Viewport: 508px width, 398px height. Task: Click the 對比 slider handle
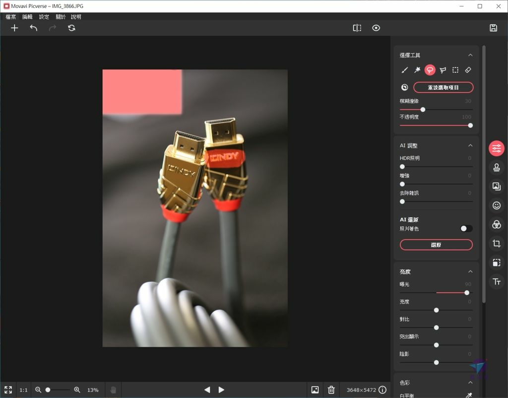click(x=437, y=328)
